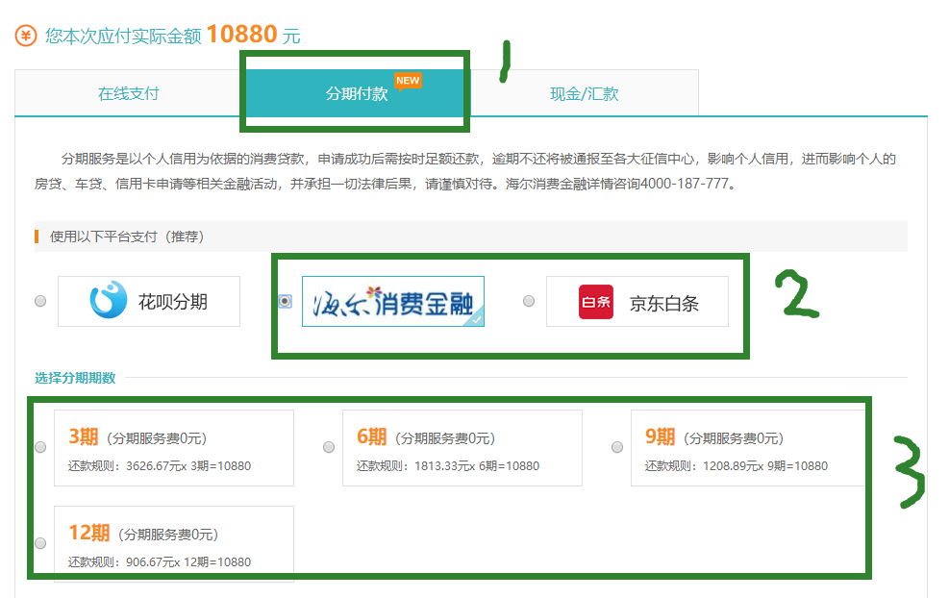
Task: Click the red 白条 logo icon
Action: pos(596,302)
